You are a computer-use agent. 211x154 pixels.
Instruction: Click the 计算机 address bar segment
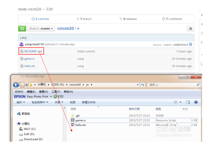point(41,85)
